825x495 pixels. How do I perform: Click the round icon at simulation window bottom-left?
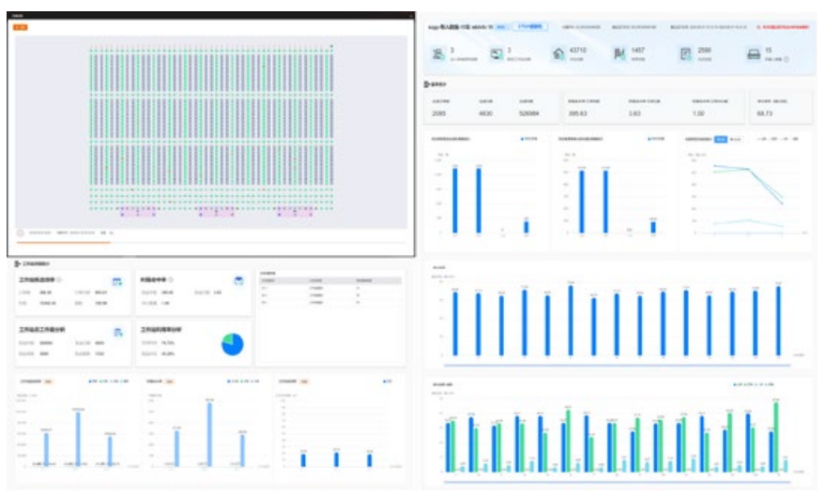point(21,232)
